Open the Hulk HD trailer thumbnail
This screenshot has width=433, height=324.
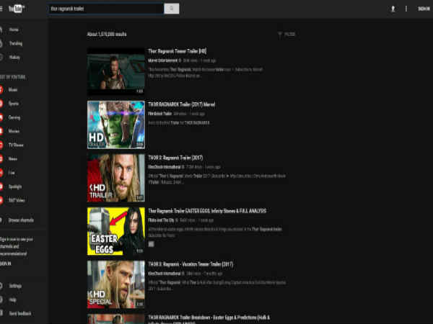click(116, 125)
